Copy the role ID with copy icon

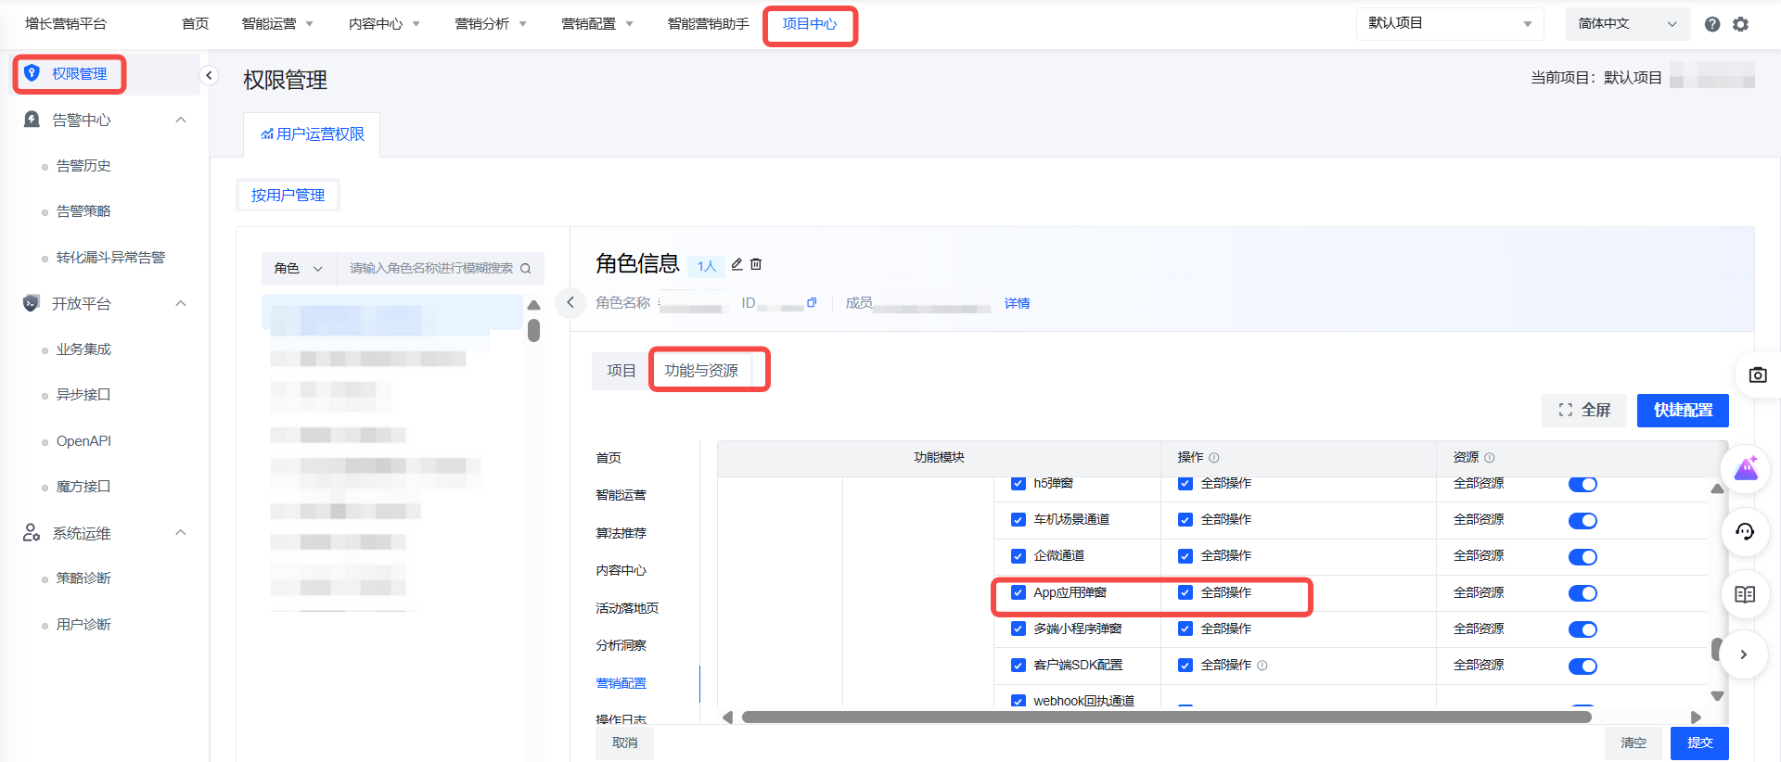812,303
